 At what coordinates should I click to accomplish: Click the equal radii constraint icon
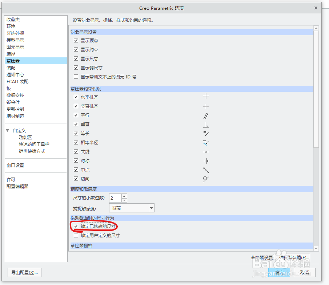206,143
